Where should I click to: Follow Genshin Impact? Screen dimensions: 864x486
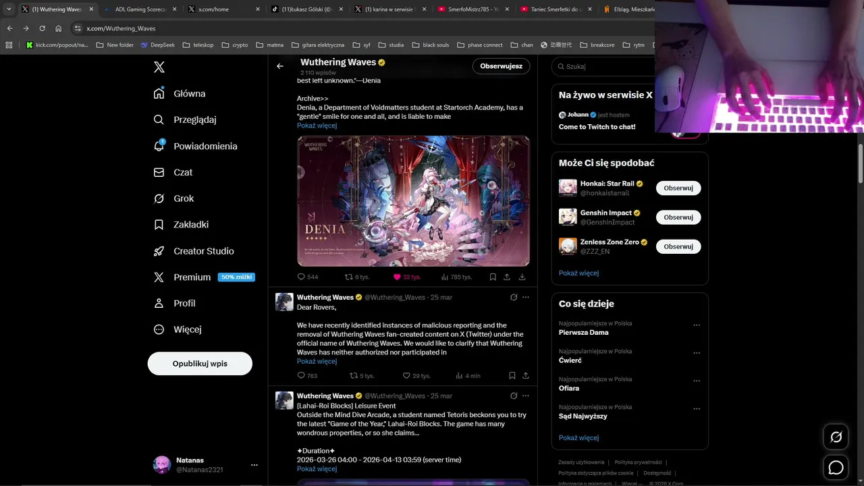click(x=678, y=217)
